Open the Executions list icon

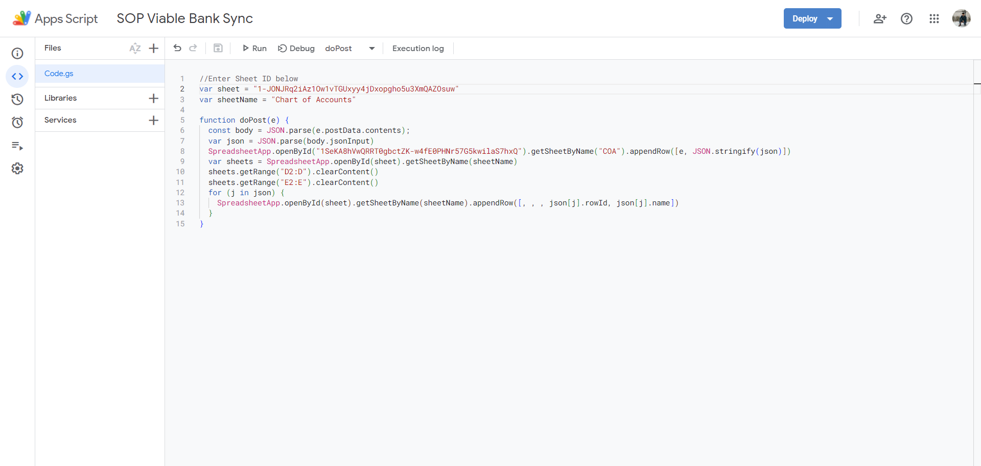pyautogui.click(x=17, y=146)
